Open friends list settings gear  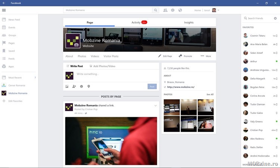(275, 18)
